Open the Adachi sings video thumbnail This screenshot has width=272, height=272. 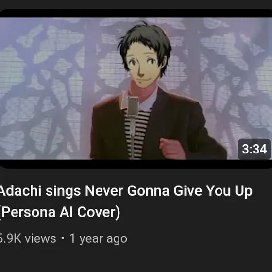pos(136,88)
